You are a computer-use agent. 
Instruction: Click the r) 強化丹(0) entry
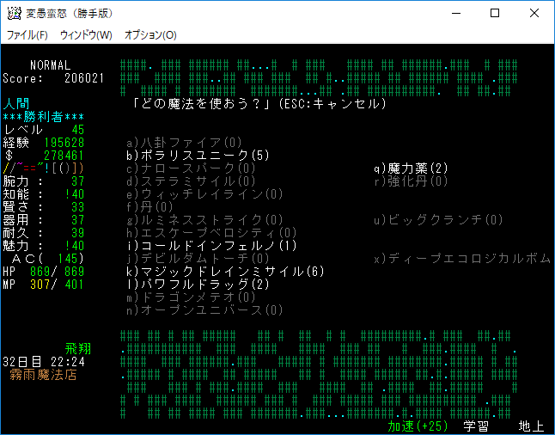point(411,181)
